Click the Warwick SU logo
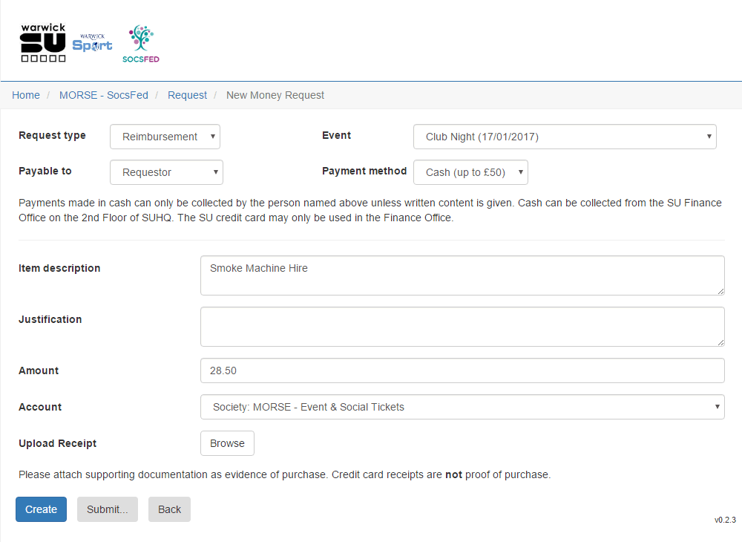The image size is (742, 542). (x=43, y=42)
